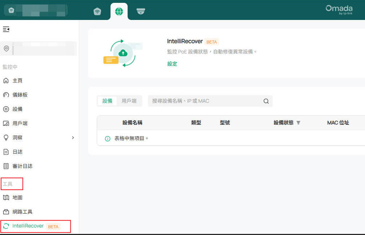Go to 審計日誌 in the sidebar
Viewport: 365px width, 235px height.
click(x=22, y=166)
